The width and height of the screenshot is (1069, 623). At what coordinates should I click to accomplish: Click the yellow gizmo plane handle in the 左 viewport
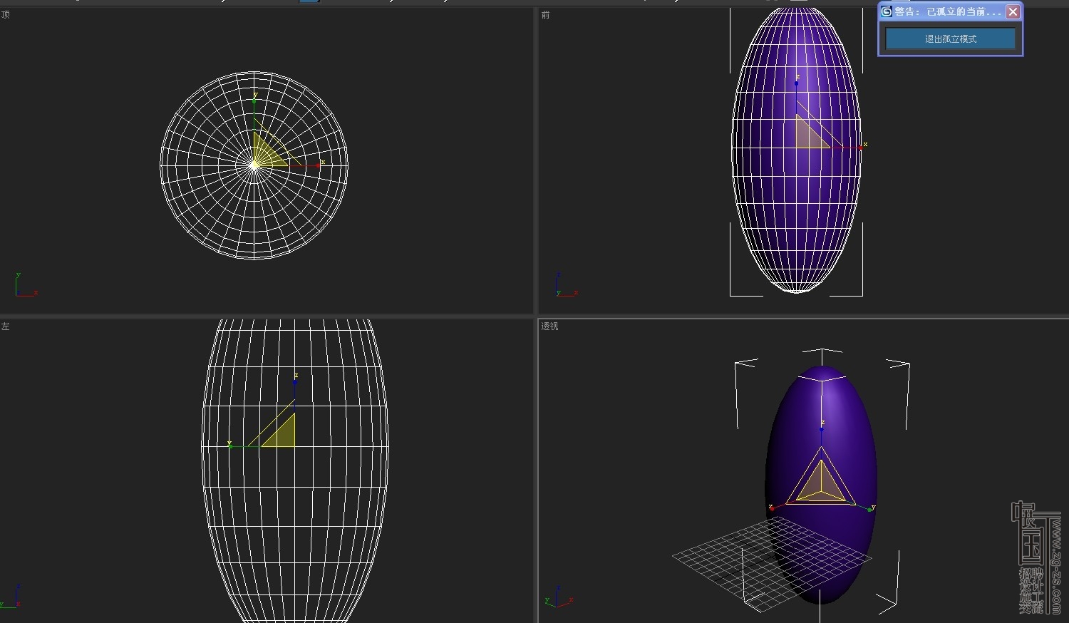coord(282,434)
